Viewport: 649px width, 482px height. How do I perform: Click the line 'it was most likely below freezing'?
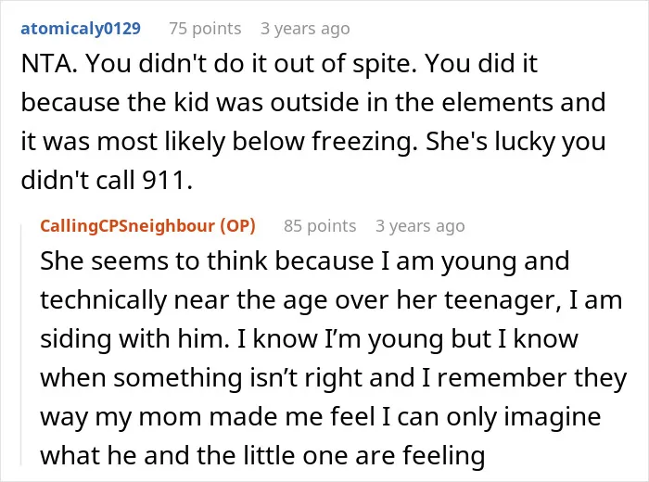[313, 142]
